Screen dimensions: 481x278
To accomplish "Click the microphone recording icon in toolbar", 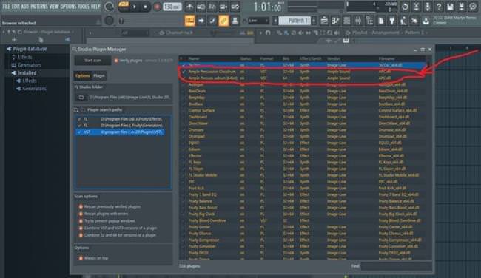I will click(428, 7).
